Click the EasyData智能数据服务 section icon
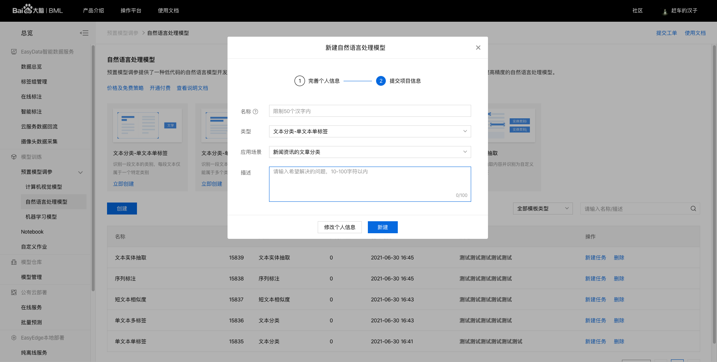This screenshot has width=717, height=362. pyautogui.click(x=14, y=52)
